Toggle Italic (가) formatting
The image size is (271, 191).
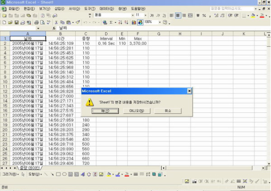[158, 16]
